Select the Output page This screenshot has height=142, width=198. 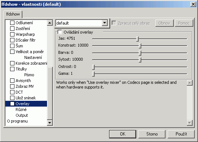[22, 115]
